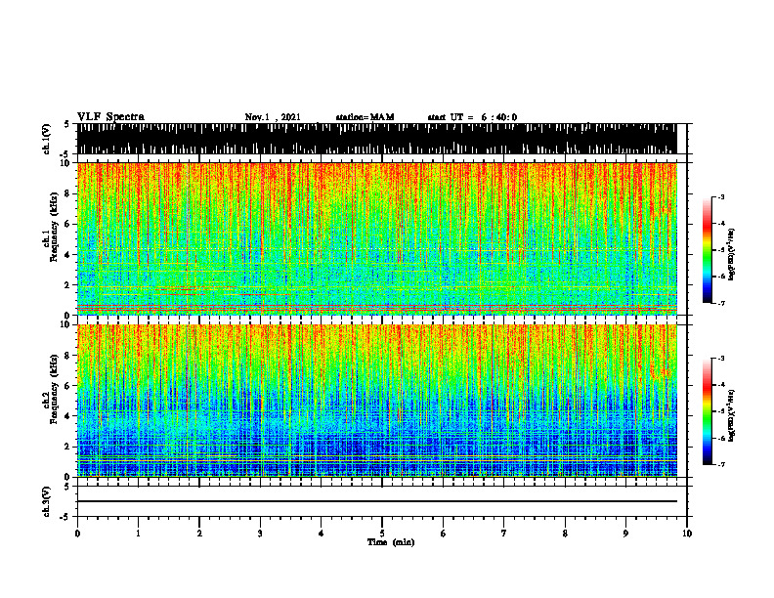This screenshot has width=774, height=598.
Task: Click the ch.2 colorbar log(PSD) label
Action: coord(731,415)
